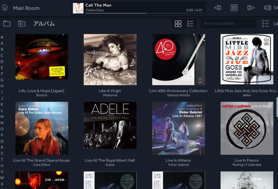Switch to grid view

(178, 24)
